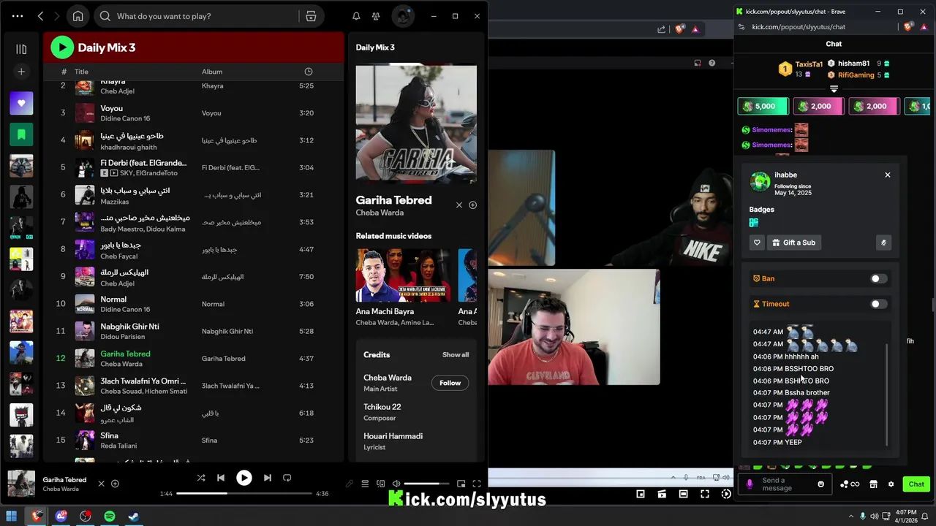Toggle repeat in the Spotify player
Image resolution: width=936 pixels, height=526 pixels.
coord(287,478)
